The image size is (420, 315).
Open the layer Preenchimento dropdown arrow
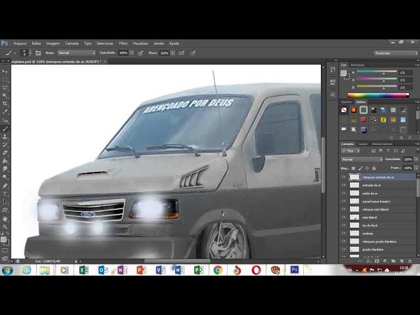pos(416,168)
